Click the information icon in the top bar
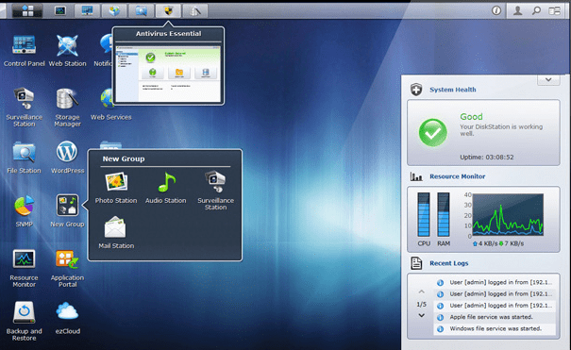571x350 pixels. (x=496, y=10)
